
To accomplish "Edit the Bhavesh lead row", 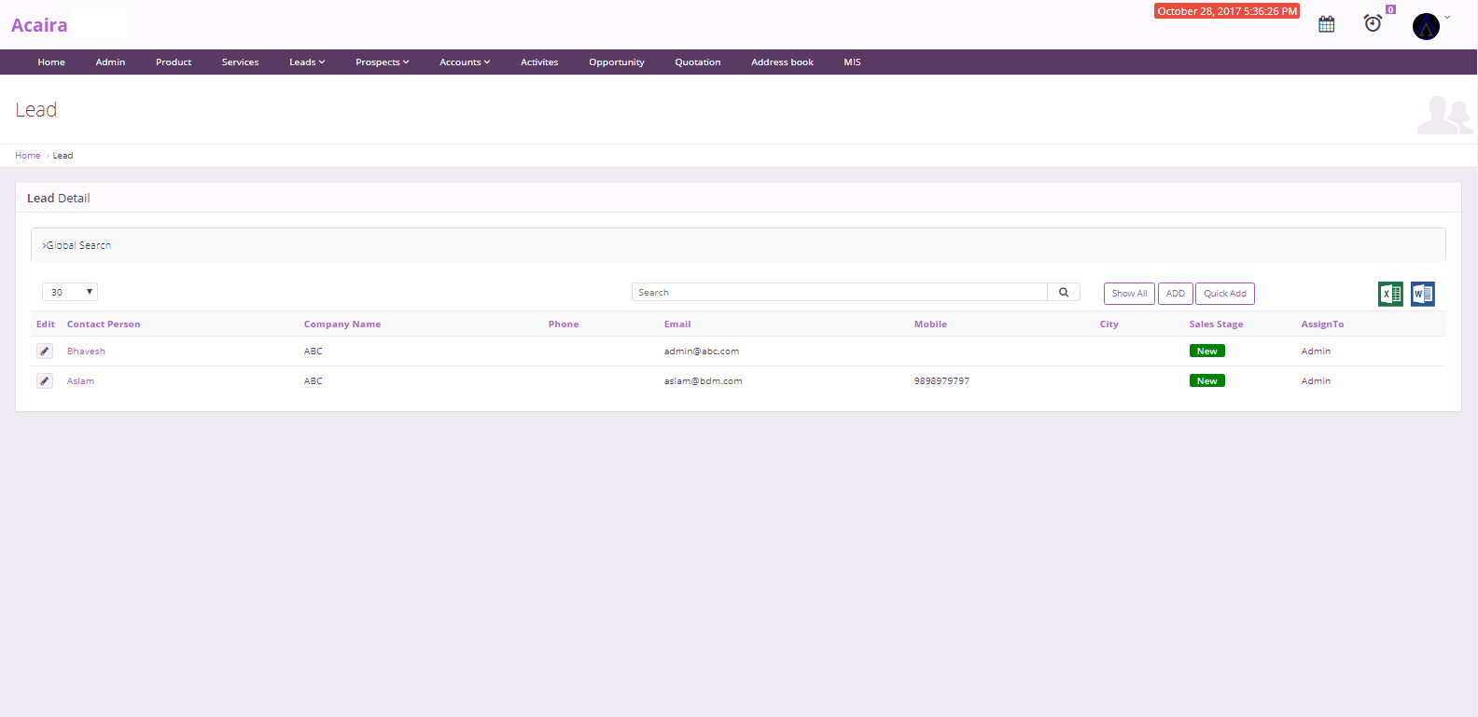I will pos(45,352).
